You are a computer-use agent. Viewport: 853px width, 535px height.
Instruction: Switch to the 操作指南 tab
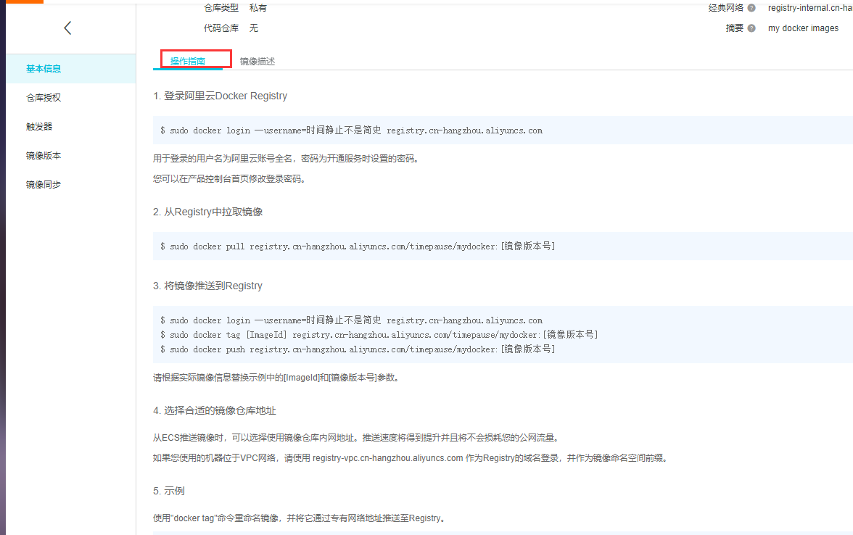[x=188, y=62]
